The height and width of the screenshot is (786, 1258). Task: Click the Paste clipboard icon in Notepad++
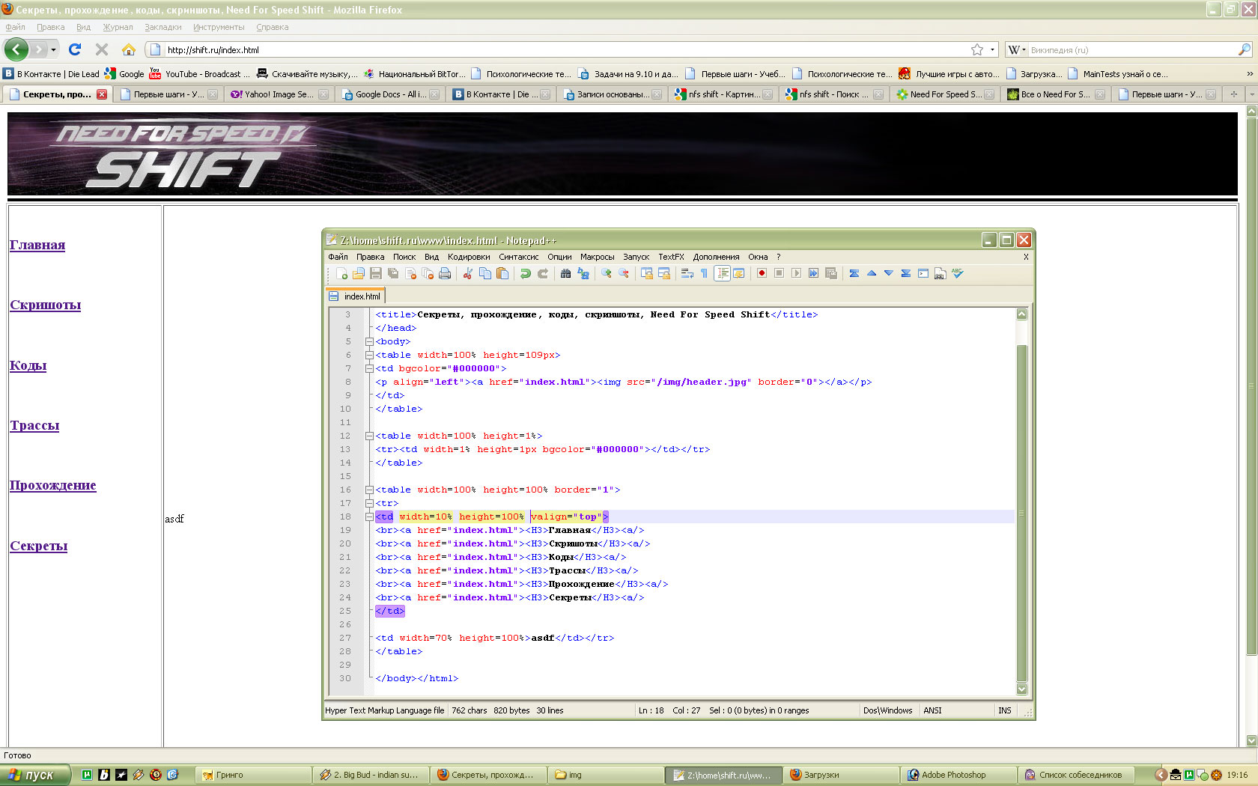502,273
